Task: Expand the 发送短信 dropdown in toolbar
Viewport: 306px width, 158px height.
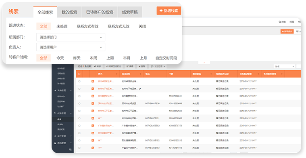Action: [158, 67]
